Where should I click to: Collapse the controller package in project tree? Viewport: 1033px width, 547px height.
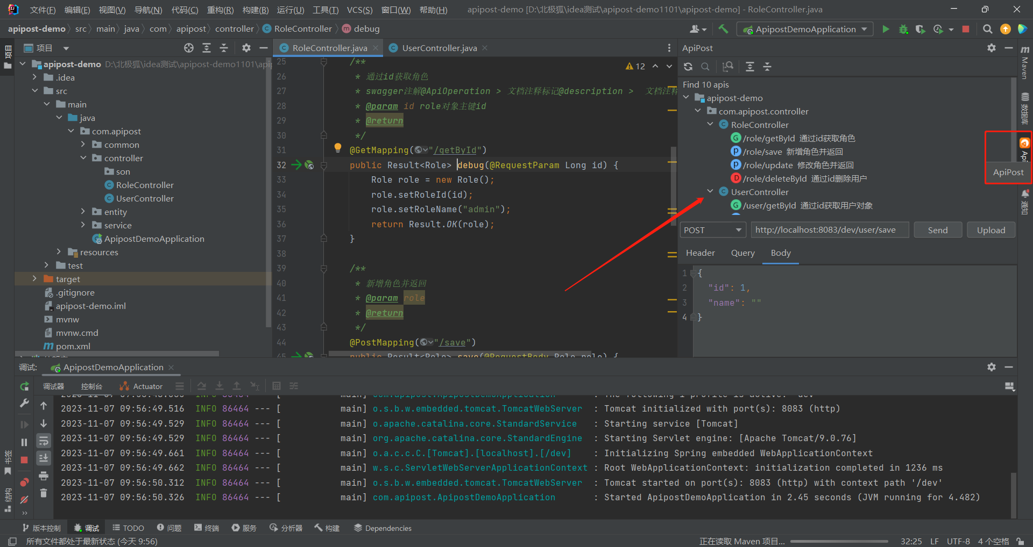pos(83,157)
